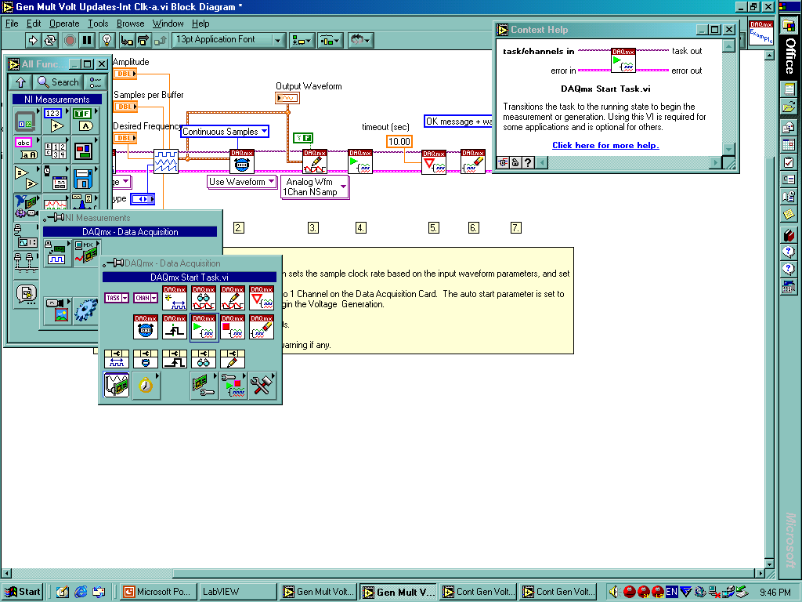This screenshot has width=802, height=602.
Task: Select the DAQmx Trigger VI in palette
Action: (175, 327)
